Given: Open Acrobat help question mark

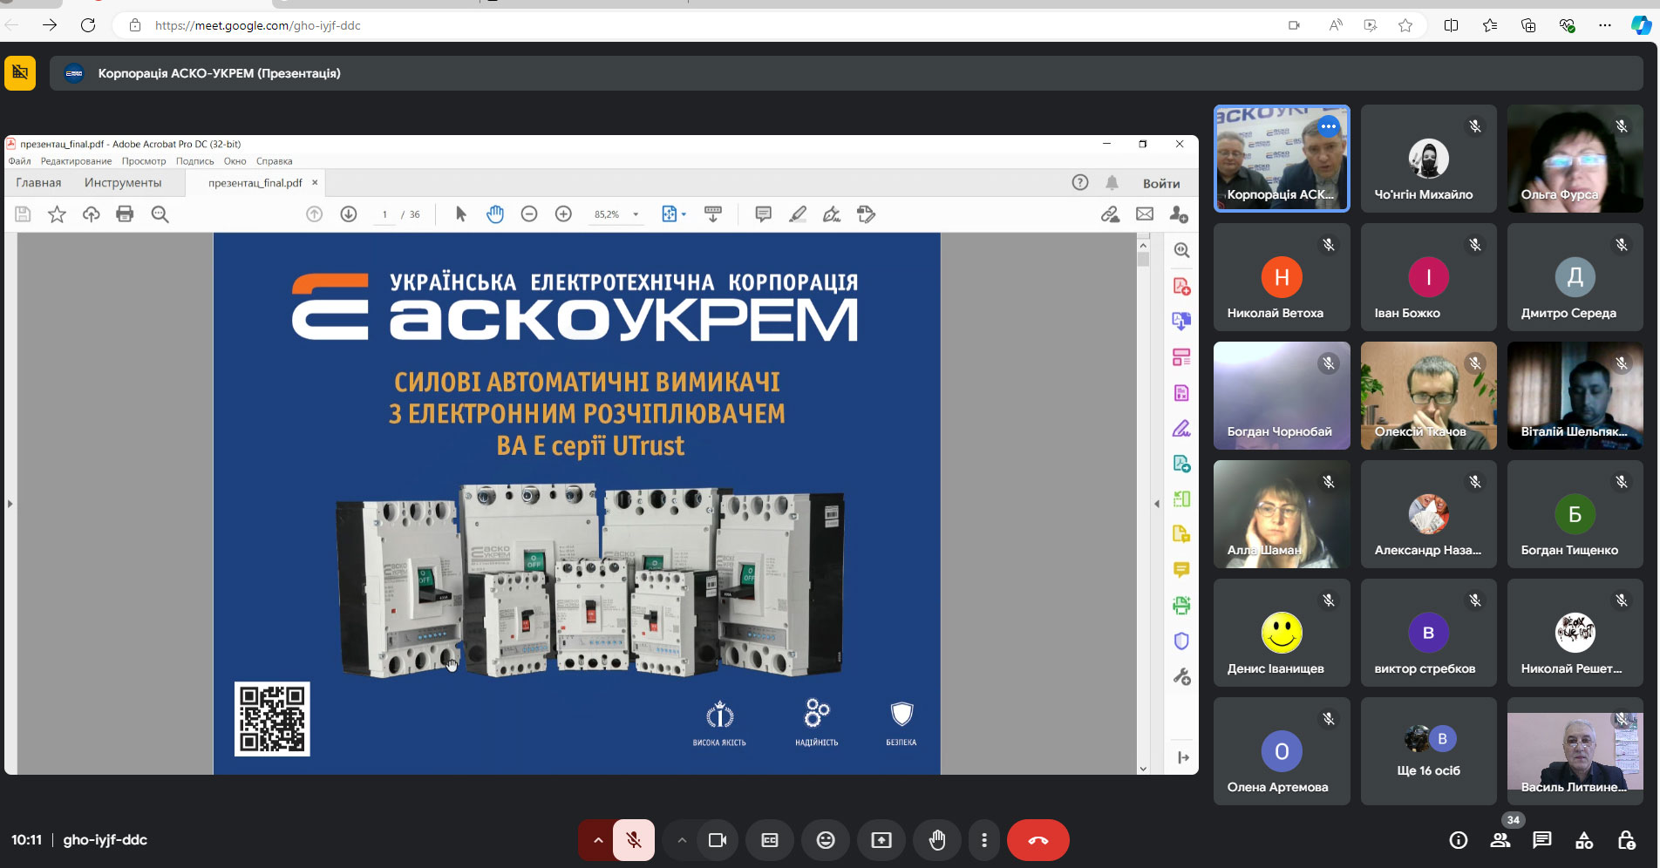Looking at the screenshot, I should [x=1080, y=182].
